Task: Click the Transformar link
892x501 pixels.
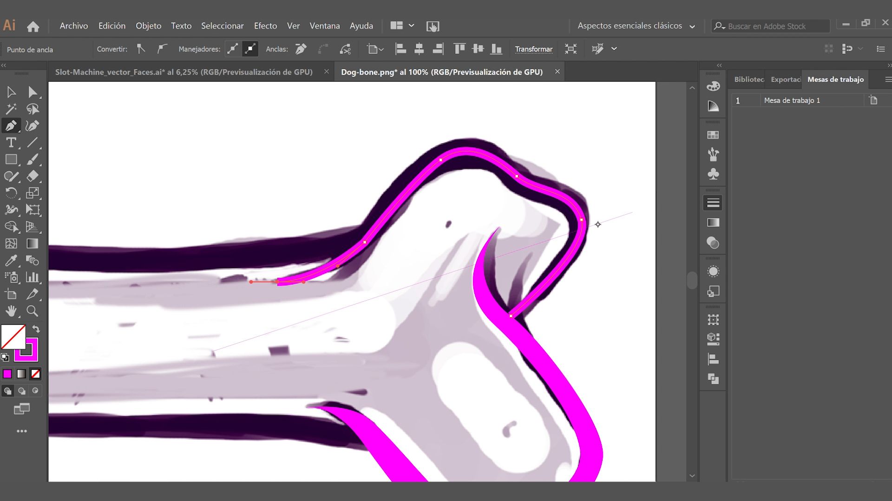Action: (533, 49)
